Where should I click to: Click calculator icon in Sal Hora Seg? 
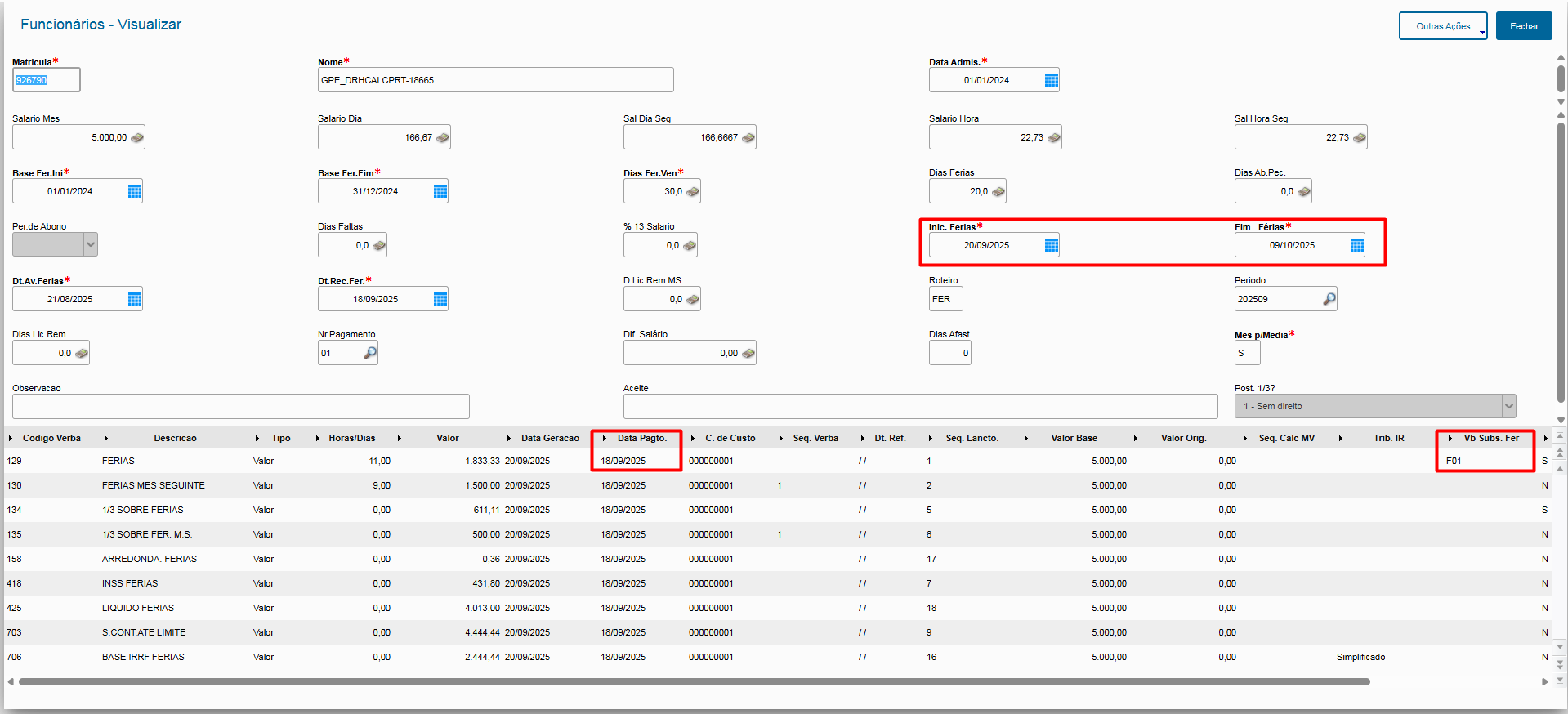pos(1360,137)
